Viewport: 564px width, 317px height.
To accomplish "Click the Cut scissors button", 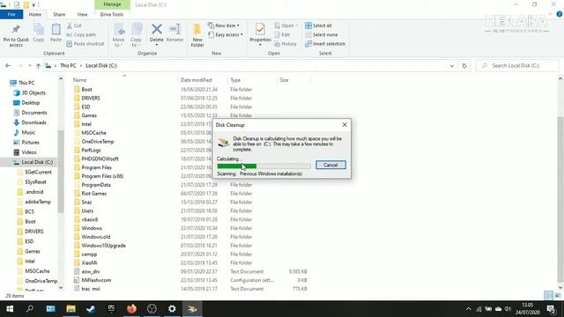I will [x=74, y=26].
